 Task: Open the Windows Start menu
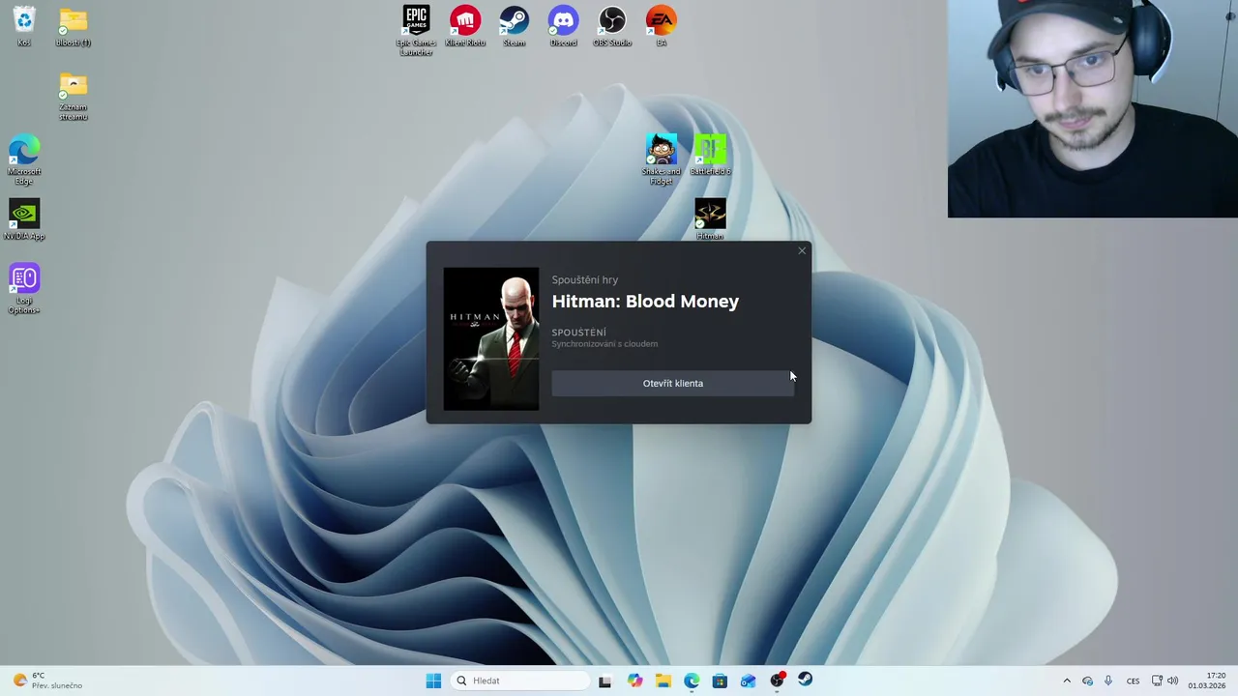(x=433, y=681)
